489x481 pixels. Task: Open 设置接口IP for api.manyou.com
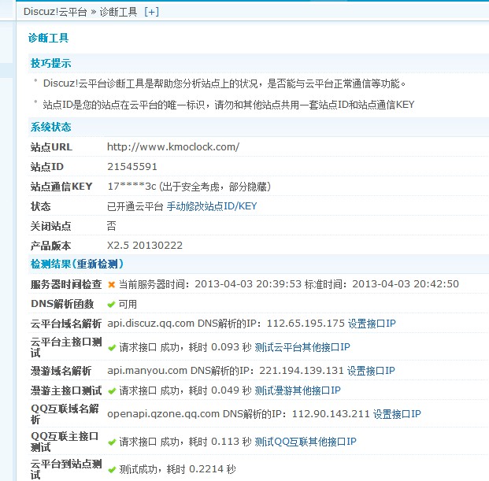pyautogui.click(x=371, y=371)
